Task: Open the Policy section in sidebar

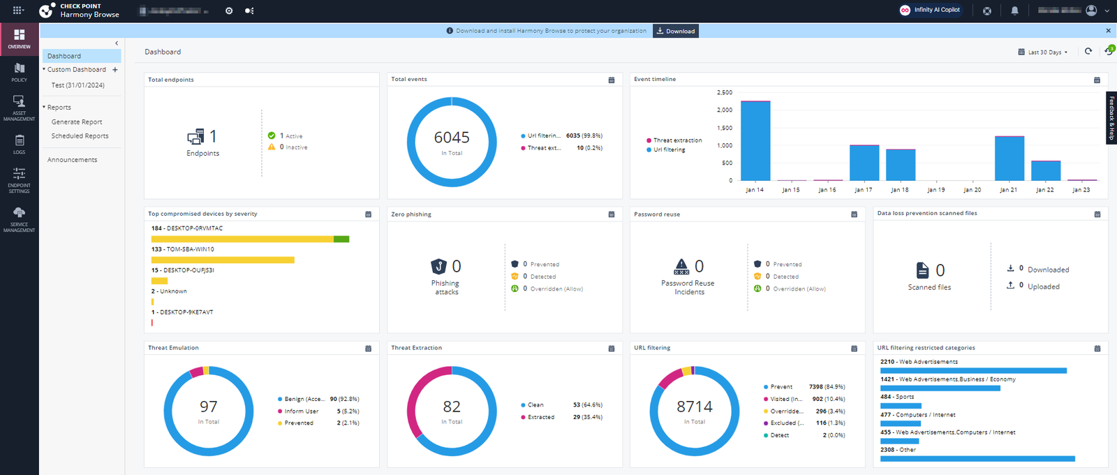Action: 19,72
